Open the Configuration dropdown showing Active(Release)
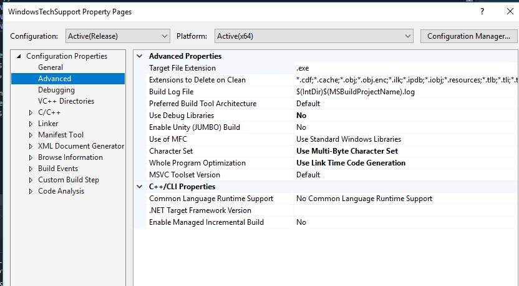Image resolution: width=519 pixels, height=286 pixels. [x=117, y=36]
